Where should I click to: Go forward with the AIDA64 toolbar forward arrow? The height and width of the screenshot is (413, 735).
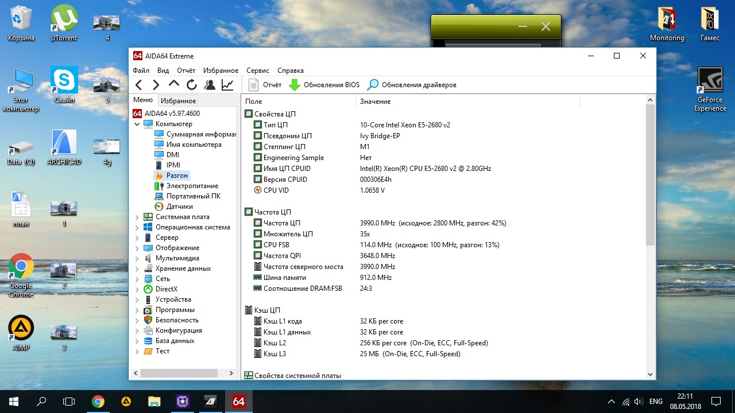156,85
